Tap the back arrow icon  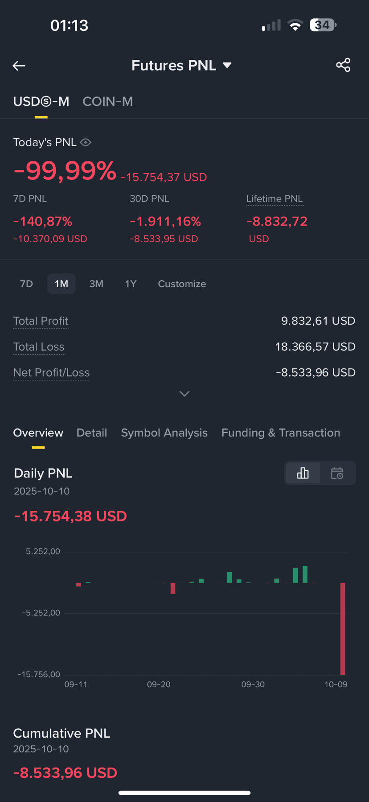point(19,66)
